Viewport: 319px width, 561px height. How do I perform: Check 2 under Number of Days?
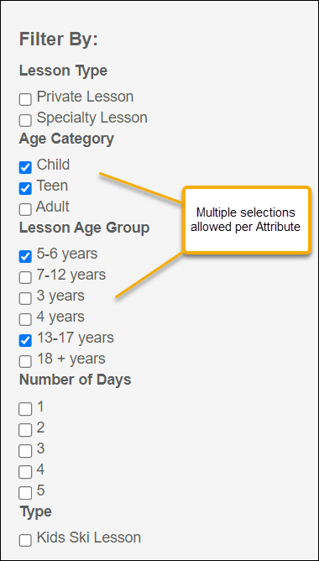(x=25, y=431)
